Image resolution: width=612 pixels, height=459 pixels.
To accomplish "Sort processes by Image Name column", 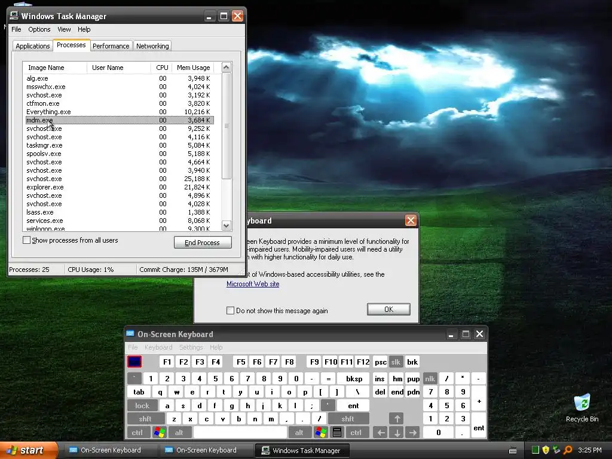I will pyautogui.click(x=54, y=68).
